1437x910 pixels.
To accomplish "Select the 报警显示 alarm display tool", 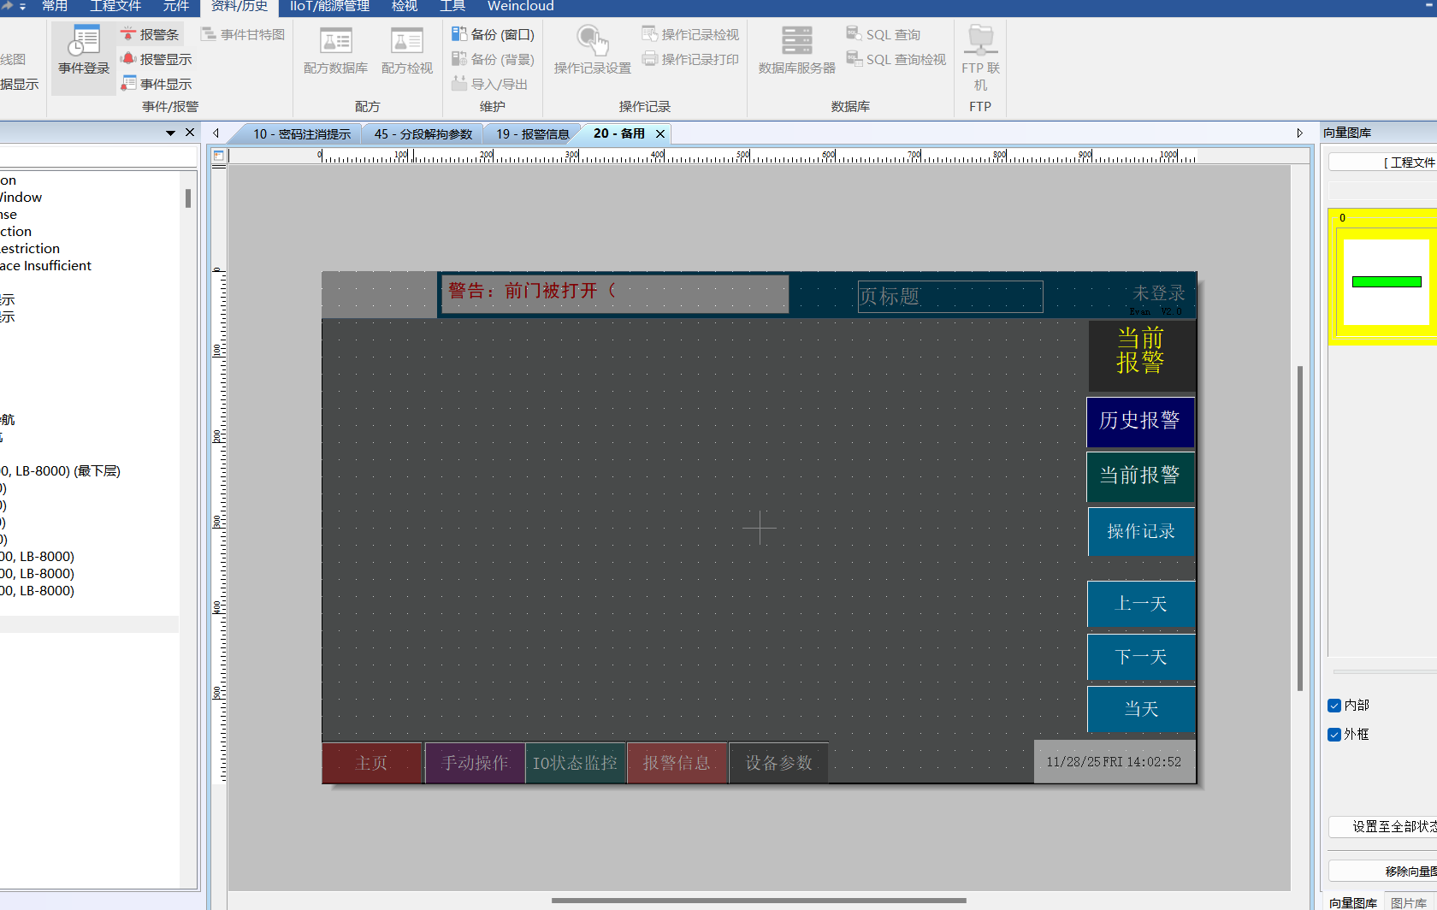I will [156, 59].
